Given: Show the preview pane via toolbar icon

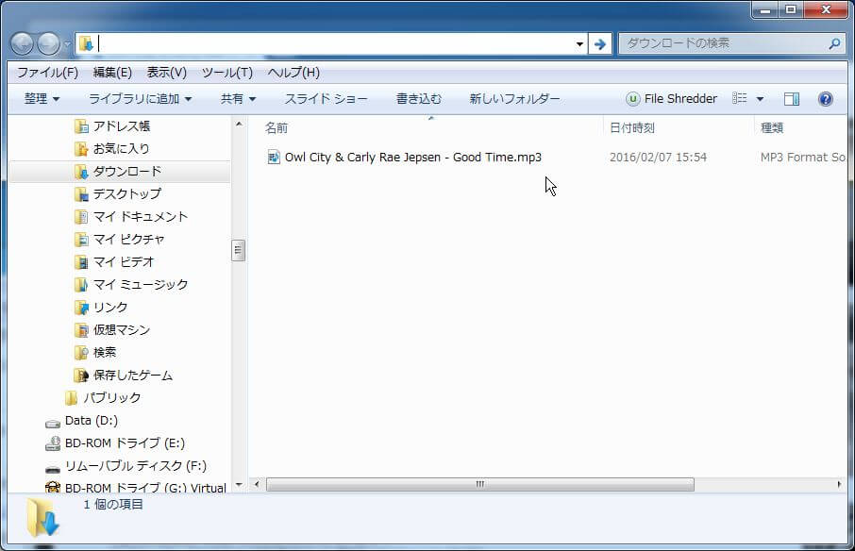Looking at the screenshot, I should click(x=791, y=98).
